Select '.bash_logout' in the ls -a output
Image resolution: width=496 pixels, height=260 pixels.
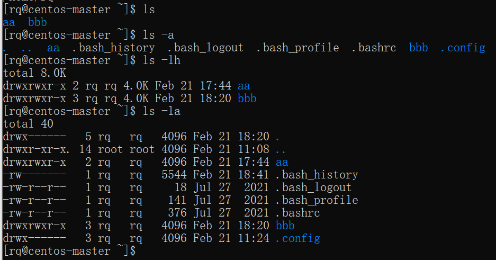pos(205,48)
